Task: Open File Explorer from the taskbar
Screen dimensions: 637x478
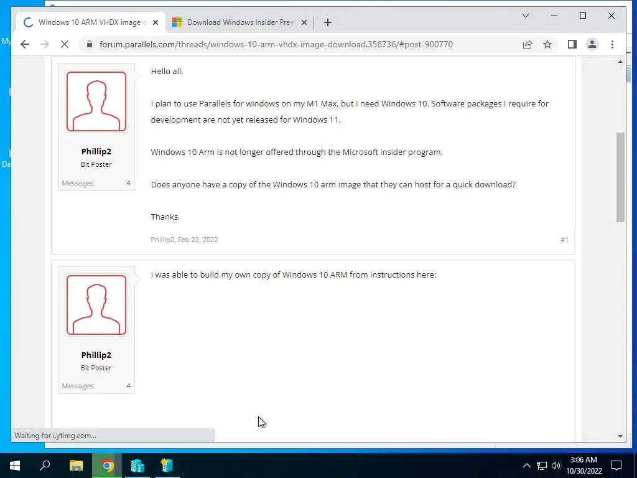Action: [76, 466]
